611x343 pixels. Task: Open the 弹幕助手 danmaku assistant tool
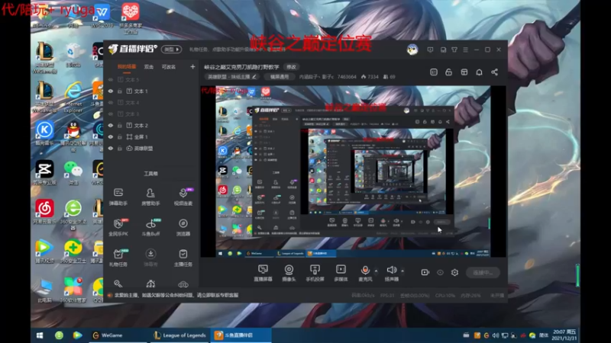click(118, 197)
